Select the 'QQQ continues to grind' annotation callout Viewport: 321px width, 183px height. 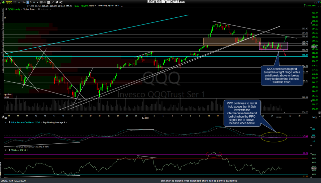click(282, 75)
